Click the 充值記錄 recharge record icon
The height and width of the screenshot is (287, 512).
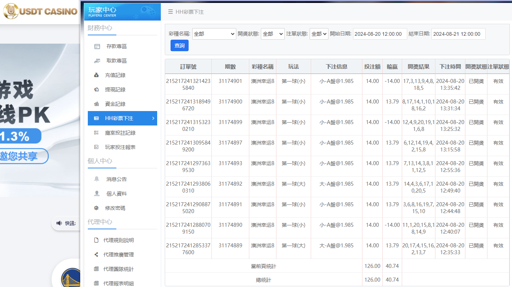[x=97, y=75]
